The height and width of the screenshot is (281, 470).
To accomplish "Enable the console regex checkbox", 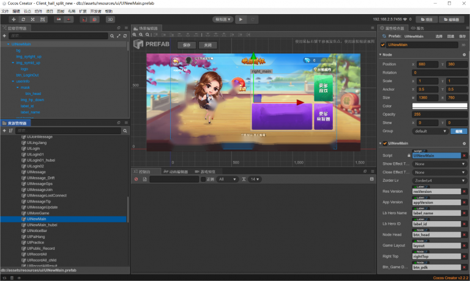I will [203, 179].
